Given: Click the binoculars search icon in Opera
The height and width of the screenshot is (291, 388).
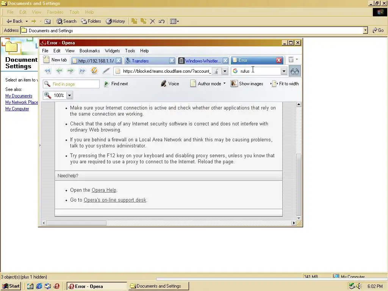Looking at the screenshot, I should click(x=295, y=71).
